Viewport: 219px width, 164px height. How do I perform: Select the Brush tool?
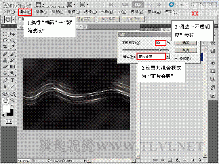coord(12,54)
